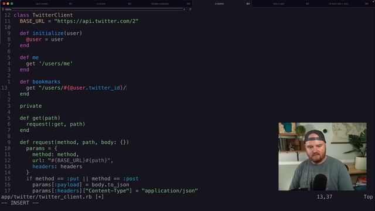Click the 'private' keyword
The image size is (375, 211).
coord(30,106)
